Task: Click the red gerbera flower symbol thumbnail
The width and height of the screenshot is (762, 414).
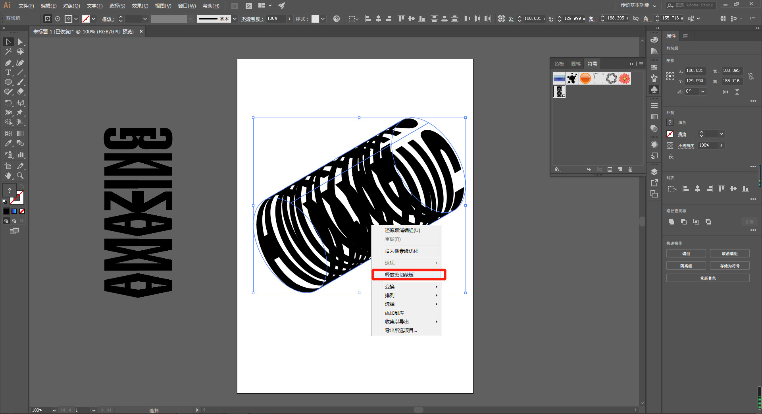Action: tap(624, 78)
